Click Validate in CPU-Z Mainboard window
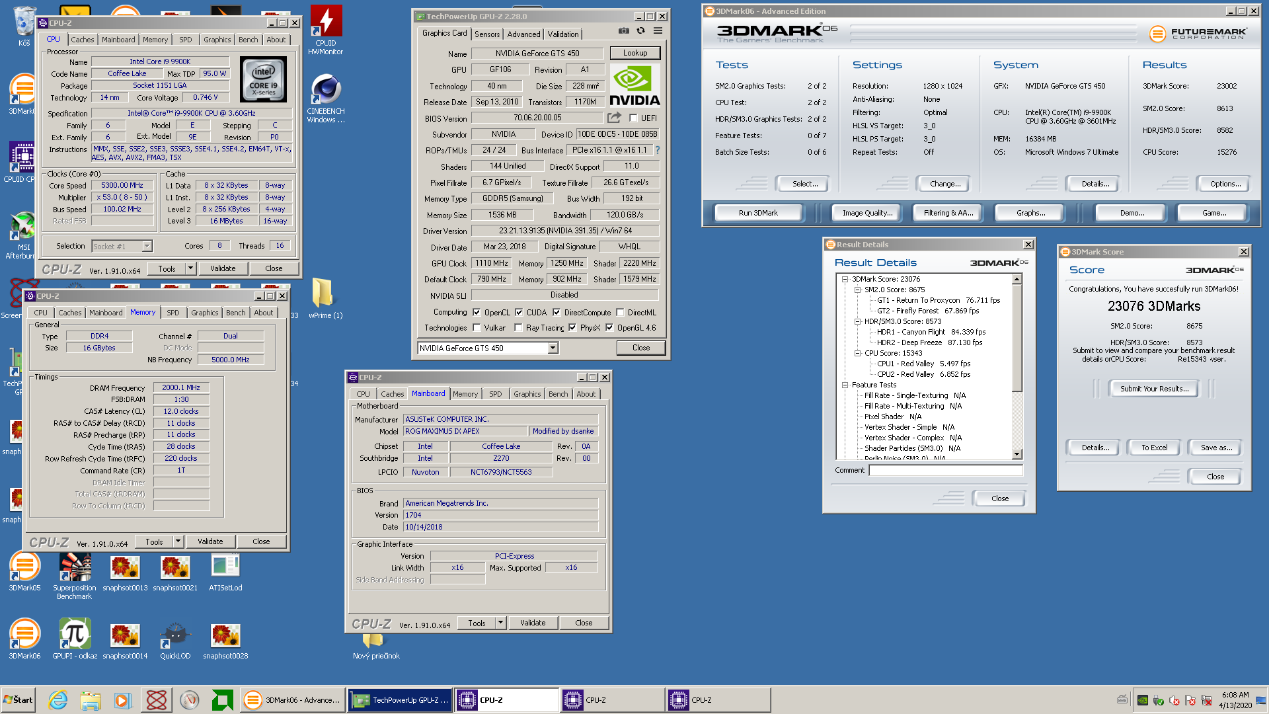The height and width of the screenshot is (714, 1269). pyautogui.click(x=533, y=623)
